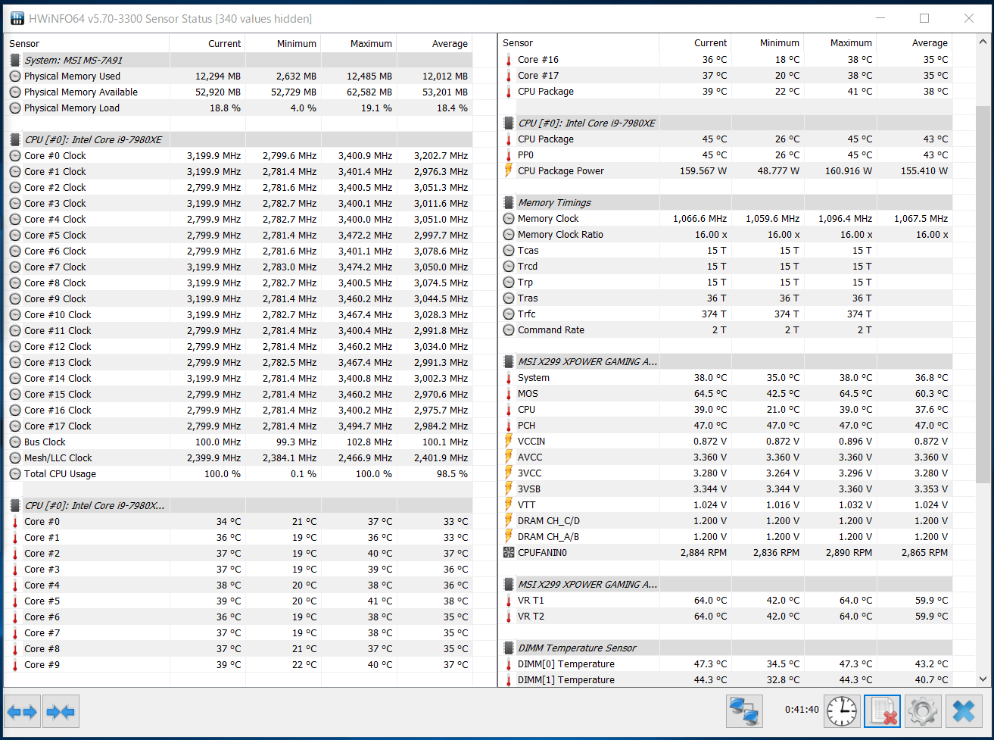This screenshot has height=740, width=994.
Task: Click the right panel Maximum column header
Action: pos(840,43)
